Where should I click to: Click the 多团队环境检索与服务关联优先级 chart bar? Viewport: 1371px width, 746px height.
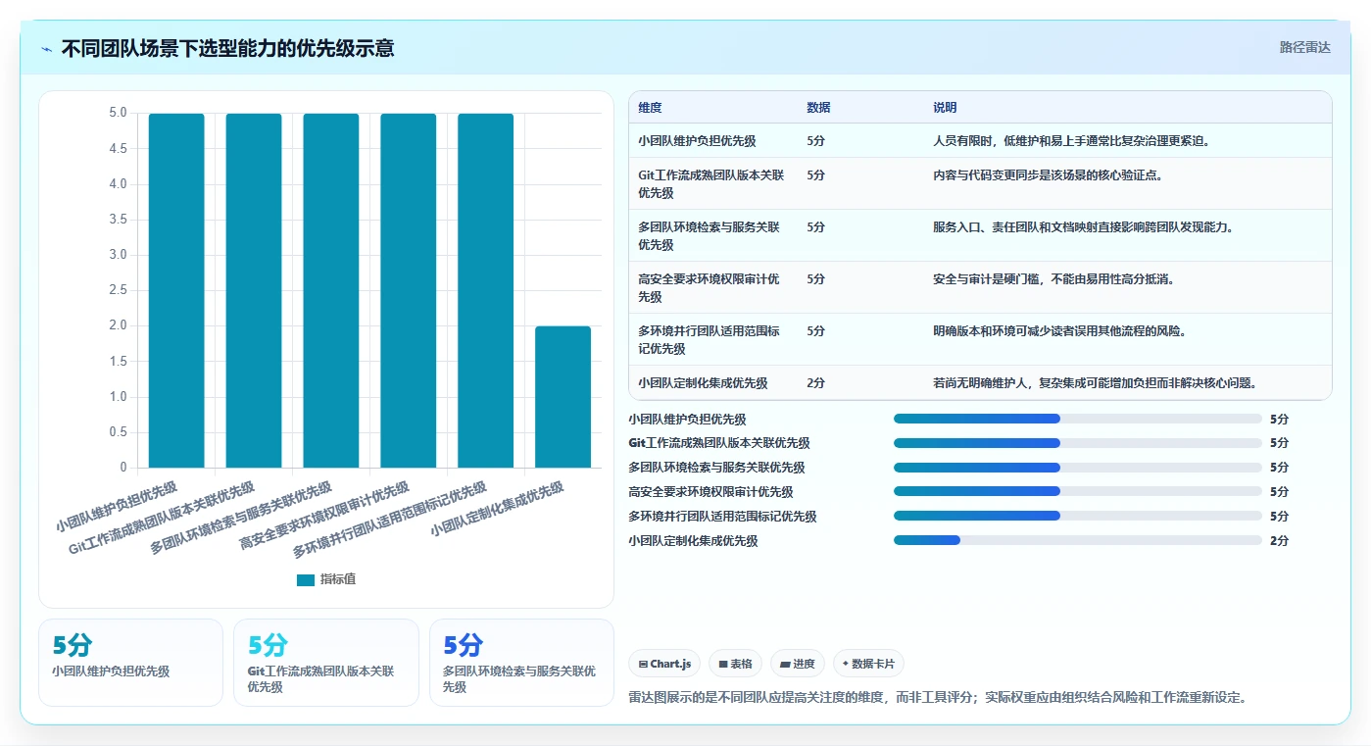pyautogui.click(x=331, y=290)
